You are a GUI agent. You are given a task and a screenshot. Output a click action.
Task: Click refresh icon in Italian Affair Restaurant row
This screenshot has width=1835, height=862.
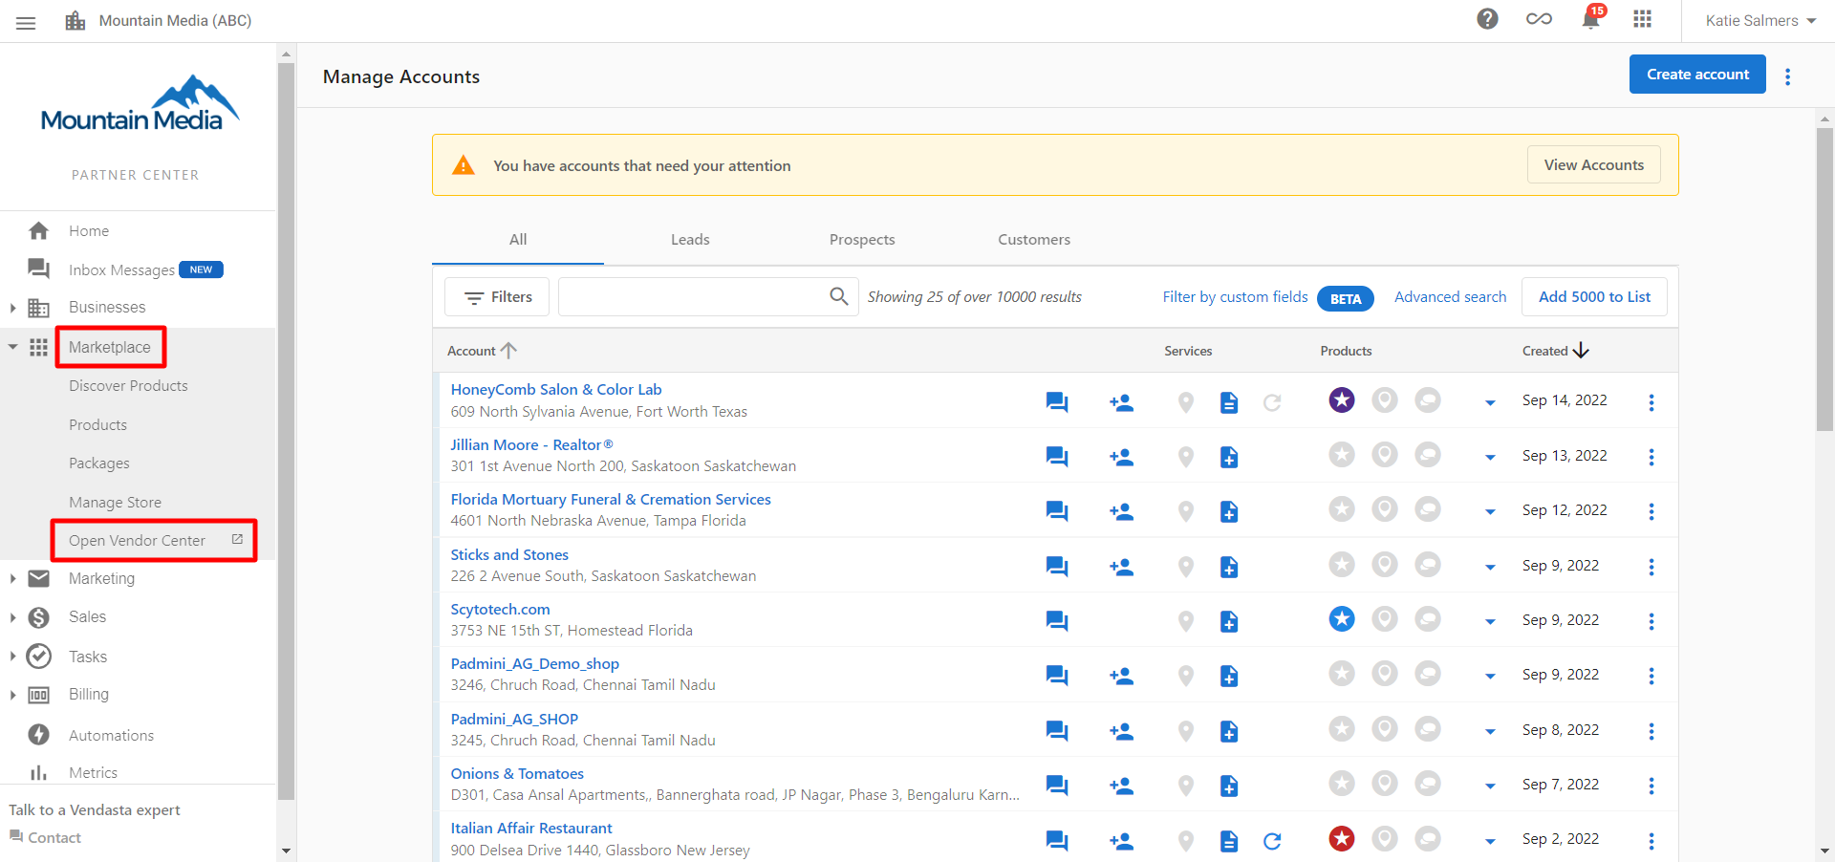[1272, 841]
